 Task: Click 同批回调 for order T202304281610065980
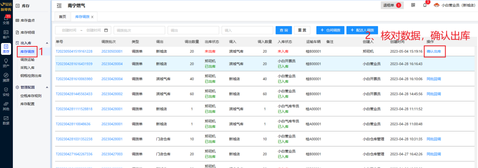(434, 79)
